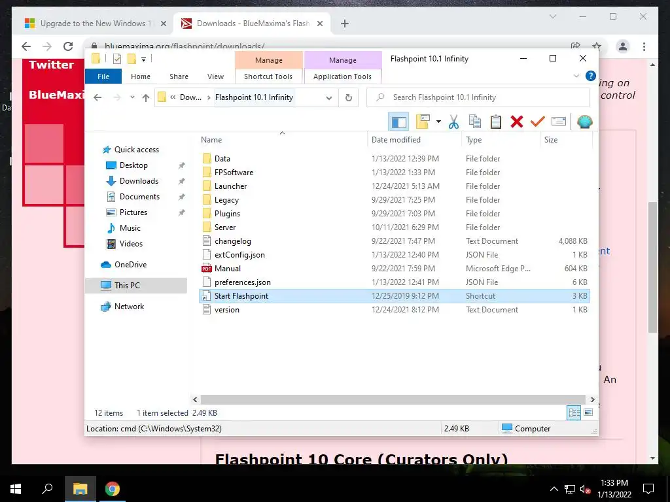Open taskbar notification center icon
This screenshot has width=670, height=502.
pyautogui.click(x=648, y=489)
